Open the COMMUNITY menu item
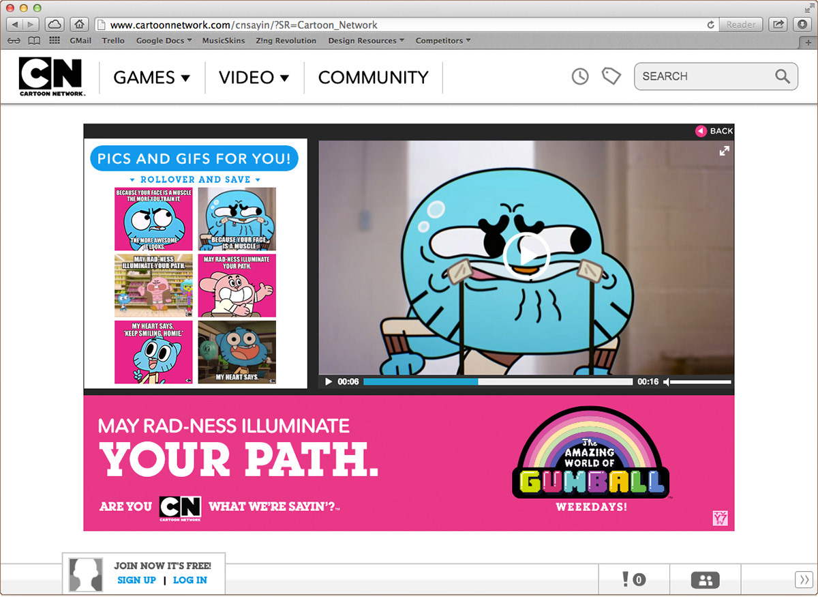 [374, 77]
